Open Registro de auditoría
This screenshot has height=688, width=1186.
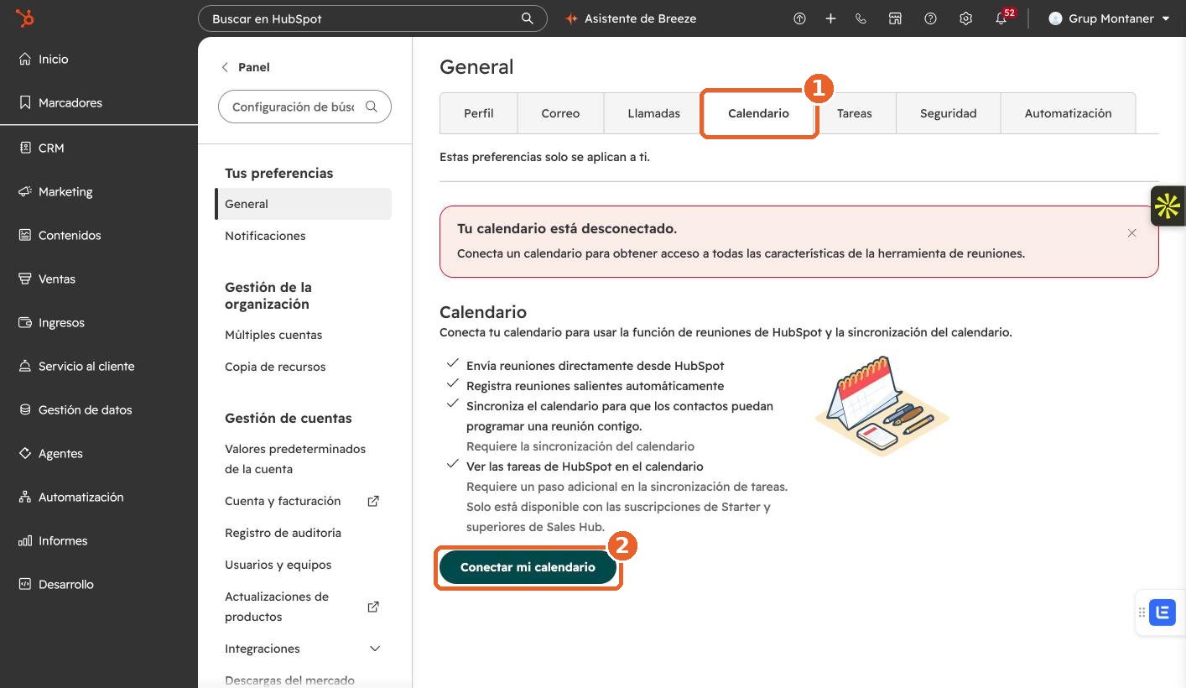click(283, 533)
